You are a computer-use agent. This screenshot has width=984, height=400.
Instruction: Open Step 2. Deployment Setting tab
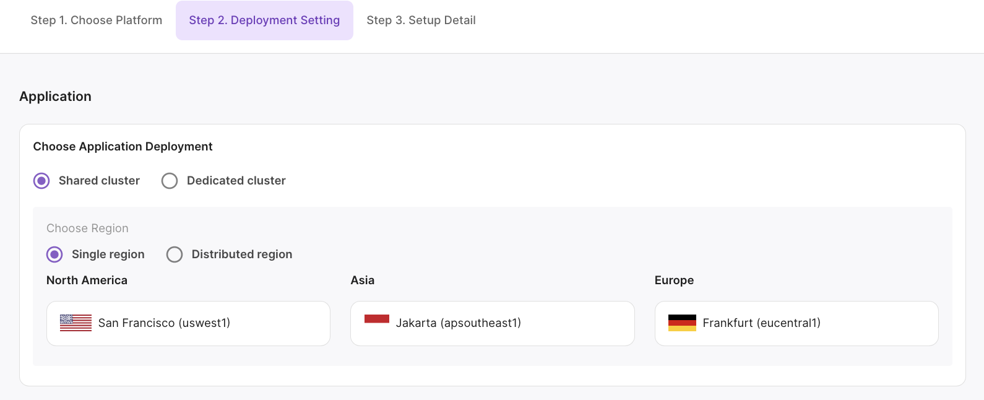(264, 20)
